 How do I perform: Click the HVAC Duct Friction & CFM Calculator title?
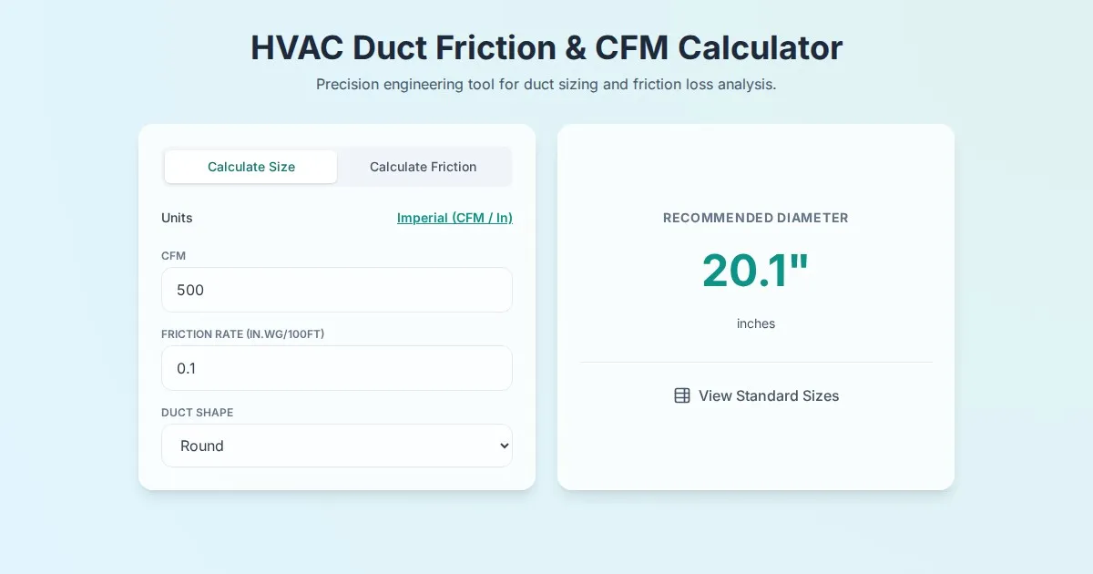tap(546, 47)
